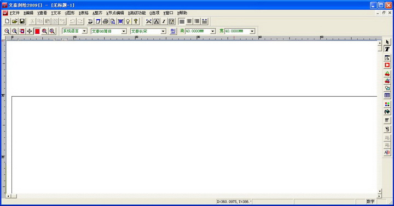
Task: Select the arrow pointer tool in the right toolbar
Action: point(387,42)
